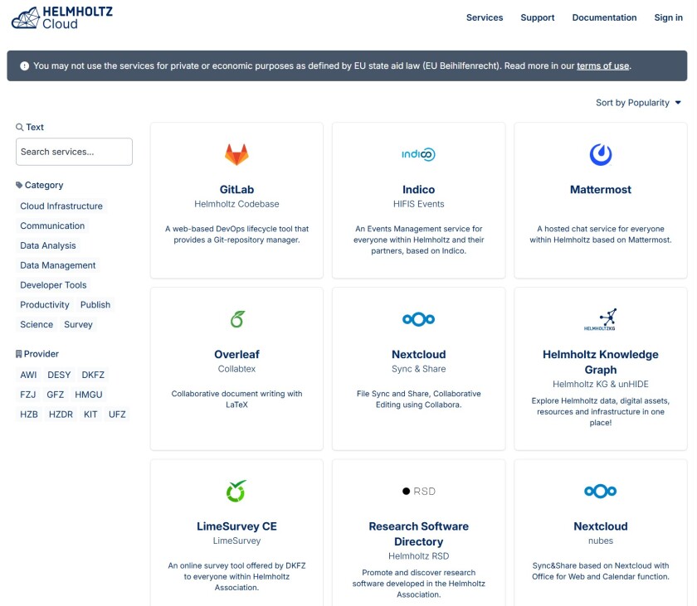Click the Sign in link
This screenshot has height=606, width=697.
click(668, 17)
